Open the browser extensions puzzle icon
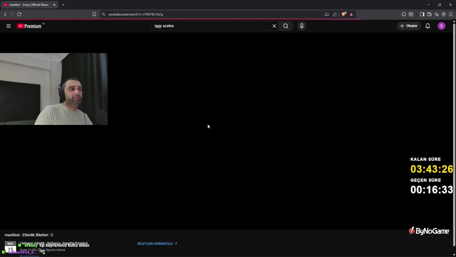 404,14
